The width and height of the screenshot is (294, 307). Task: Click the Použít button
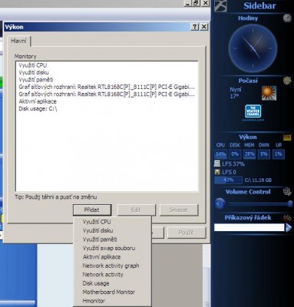tap(187, 233)
